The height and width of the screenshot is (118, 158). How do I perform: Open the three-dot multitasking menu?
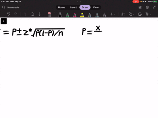point(79,2)
